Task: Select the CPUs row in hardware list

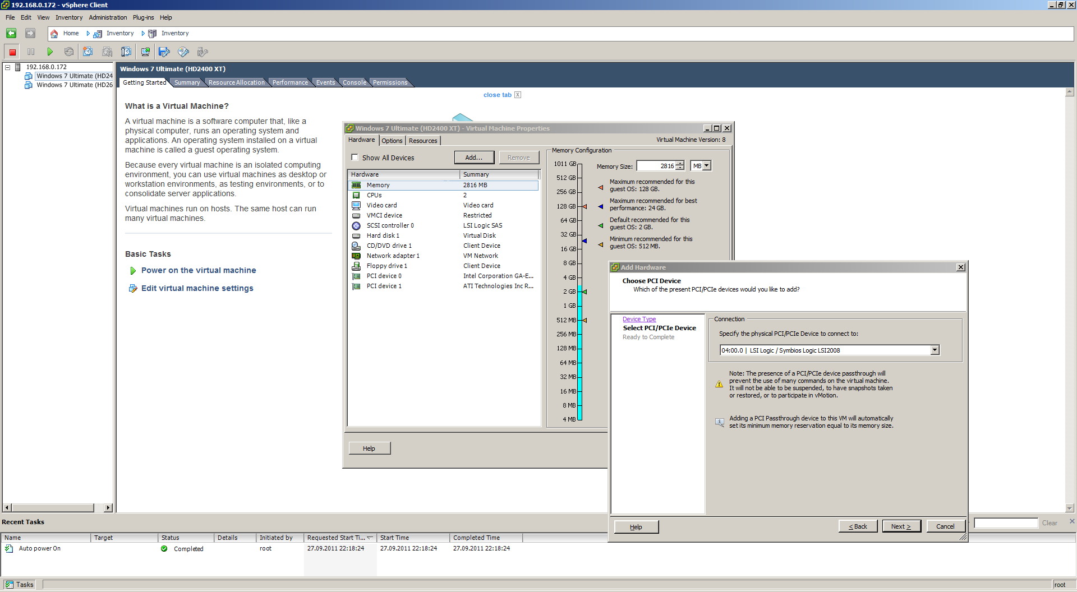Action: pyautogui.click(x=443, y=195)
